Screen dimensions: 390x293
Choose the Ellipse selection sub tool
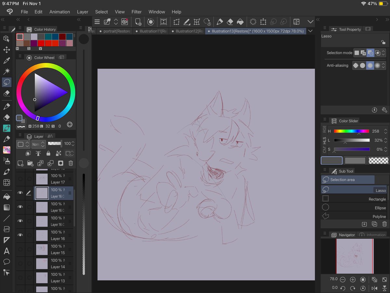354,208
